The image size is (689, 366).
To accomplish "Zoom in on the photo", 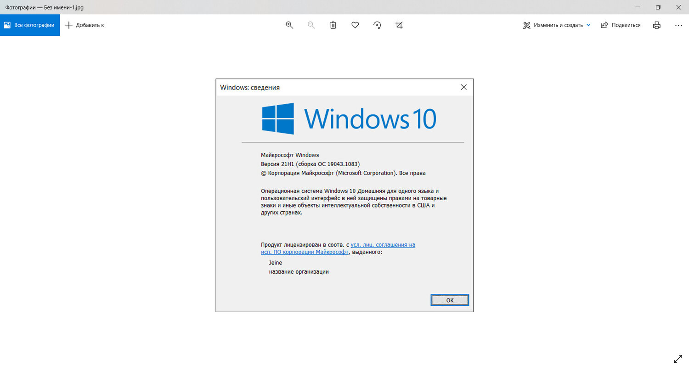I will pos(289,25).
